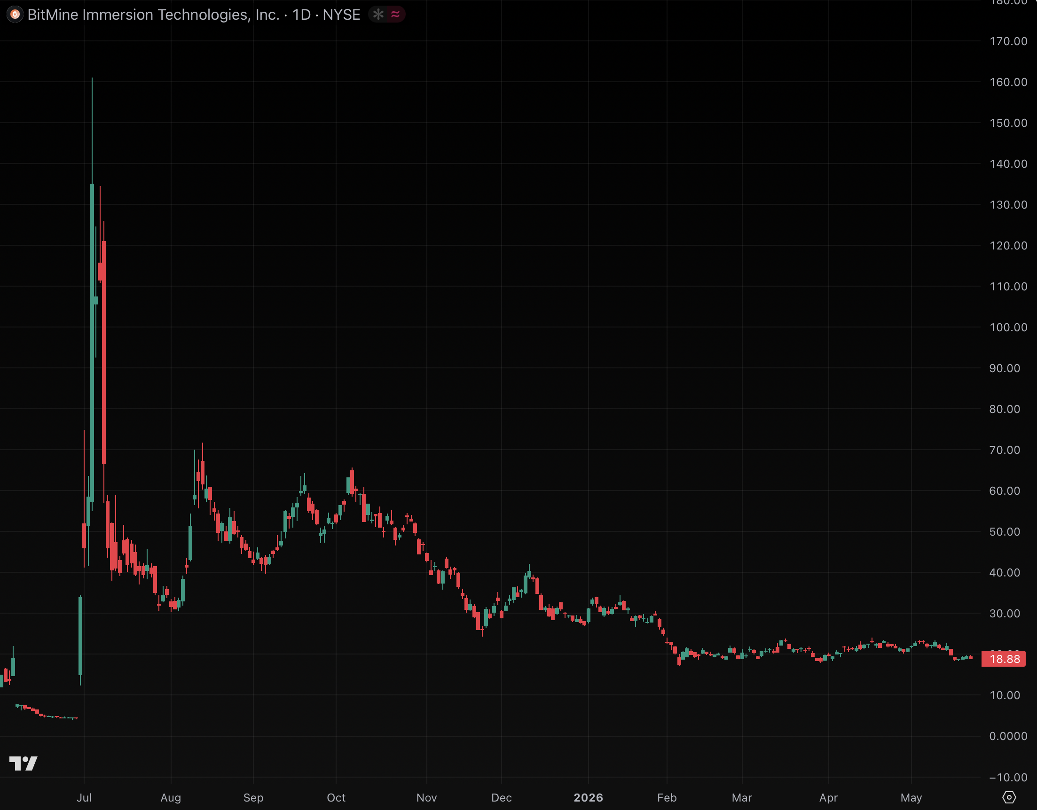Screen dimensions: 1037x810
Task: Click the 70.00 price scale label
Action: pos(1005,450)
